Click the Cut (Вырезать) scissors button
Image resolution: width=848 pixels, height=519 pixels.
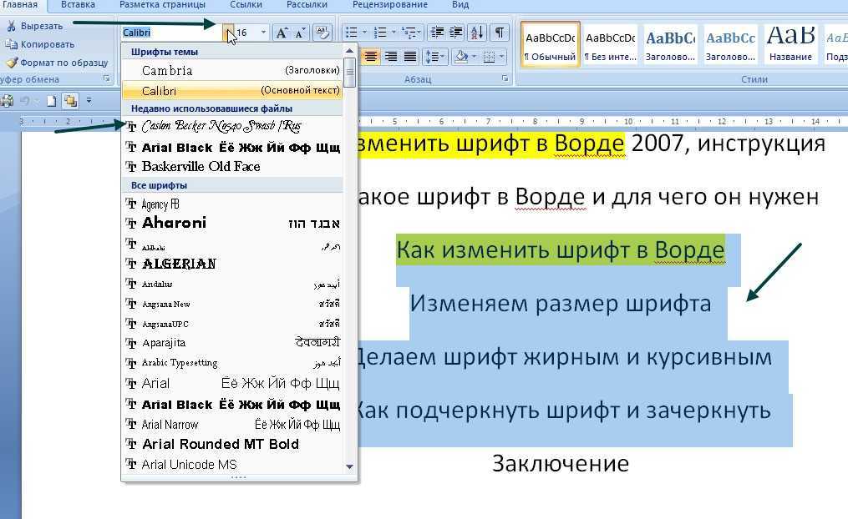[x=33, y=26]
